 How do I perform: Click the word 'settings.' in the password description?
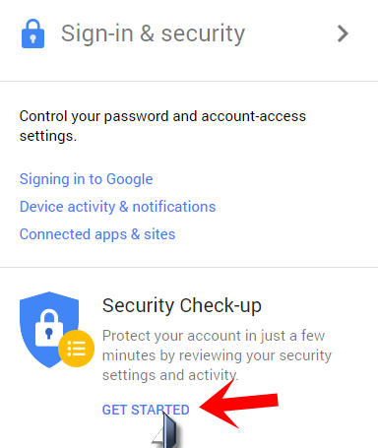coord(48,136)
